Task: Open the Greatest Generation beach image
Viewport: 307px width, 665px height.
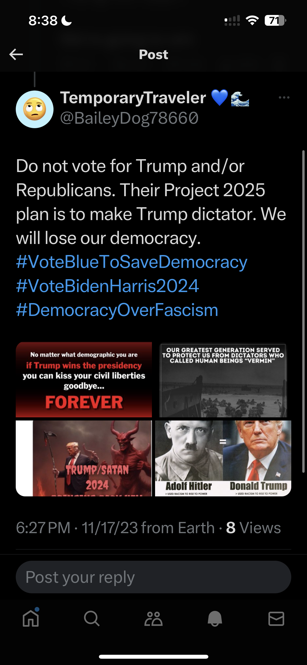Action: (223, 380)
